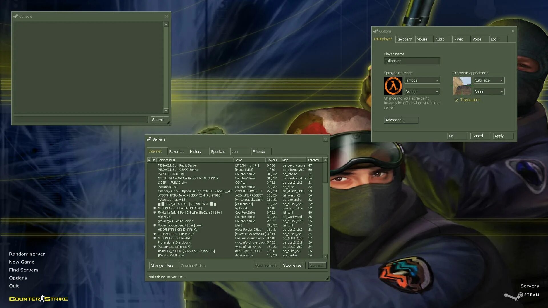Click the shield icon on the TRUEZON.RU Public row
The image size is (548, 308).
[154, 234]
